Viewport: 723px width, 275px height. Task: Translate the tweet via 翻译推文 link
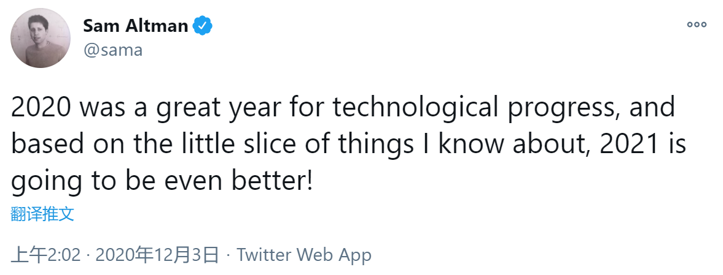tap(42, 214)
